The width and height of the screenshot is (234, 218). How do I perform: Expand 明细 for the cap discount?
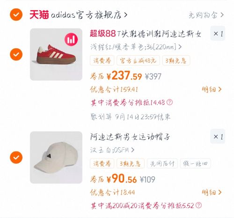212,192
